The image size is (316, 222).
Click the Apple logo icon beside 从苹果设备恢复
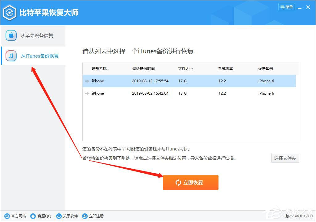(x=11, y=35)
